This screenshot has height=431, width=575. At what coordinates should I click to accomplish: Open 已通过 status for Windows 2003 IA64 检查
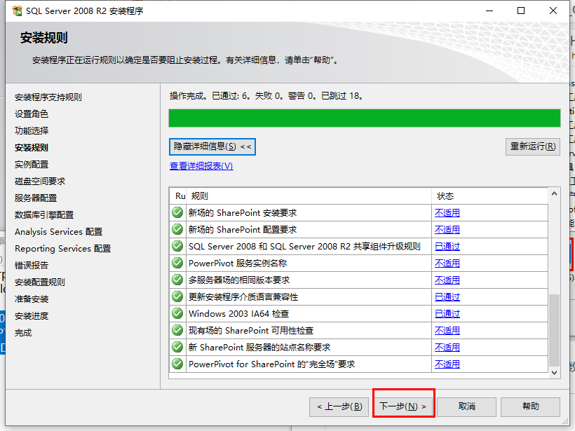coord(447,314)
